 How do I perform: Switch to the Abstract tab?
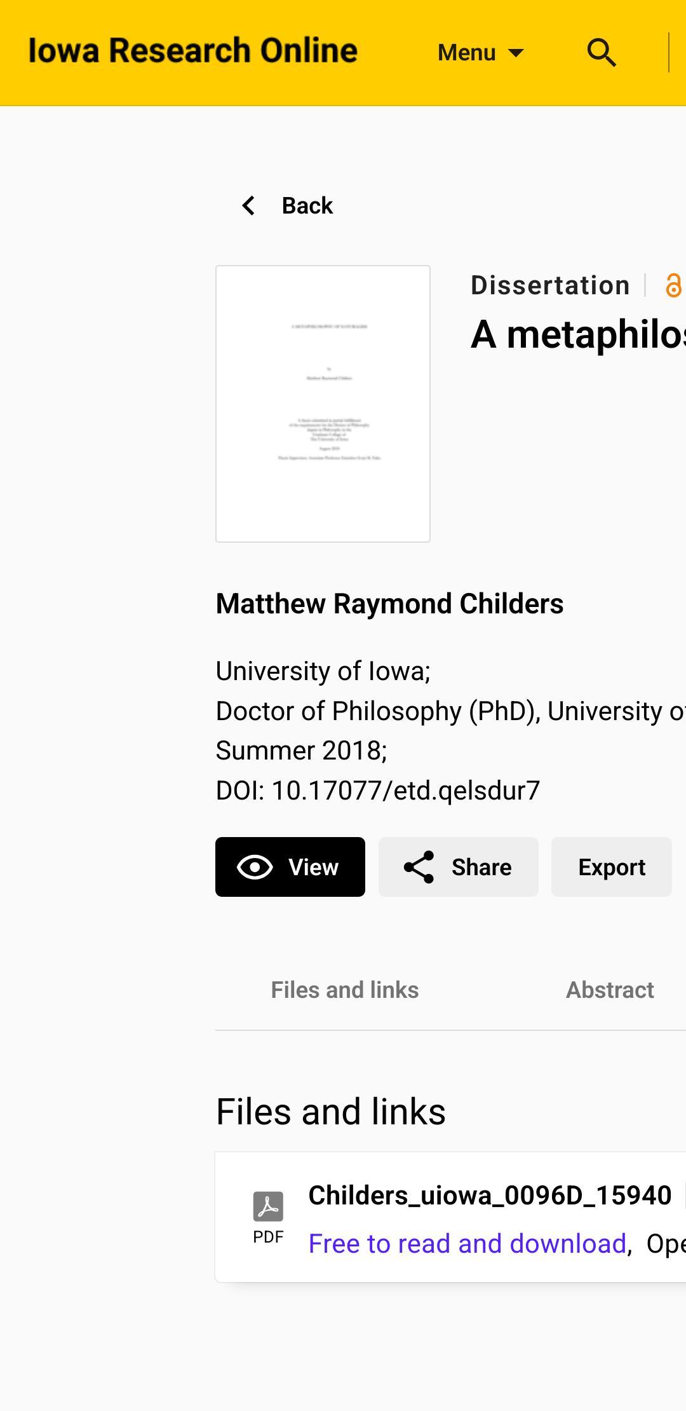609,990
